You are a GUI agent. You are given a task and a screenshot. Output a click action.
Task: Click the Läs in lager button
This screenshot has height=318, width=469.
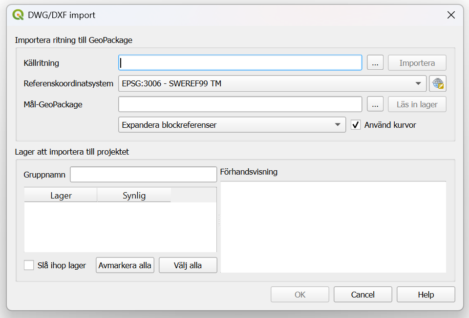[417, 104]
